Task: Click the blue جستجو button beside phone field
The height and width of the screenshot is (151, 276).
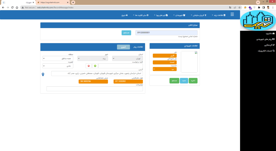Action: pyautogui.click(x=126, y=33)
